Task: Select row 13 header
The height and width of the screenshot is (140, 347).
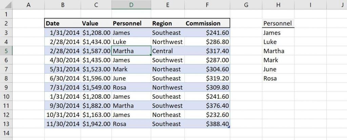Action: pyautogui.click(x=6, y=124)
